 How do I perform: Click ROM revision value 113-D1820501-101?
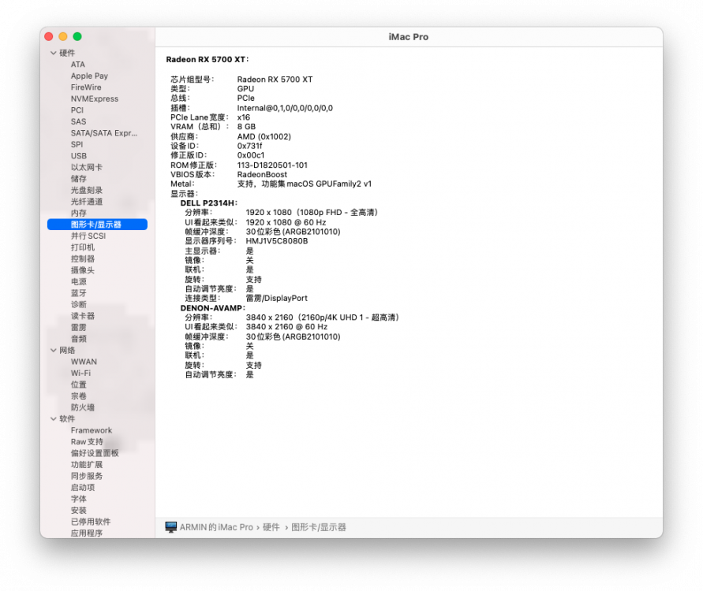coord(272,165)
